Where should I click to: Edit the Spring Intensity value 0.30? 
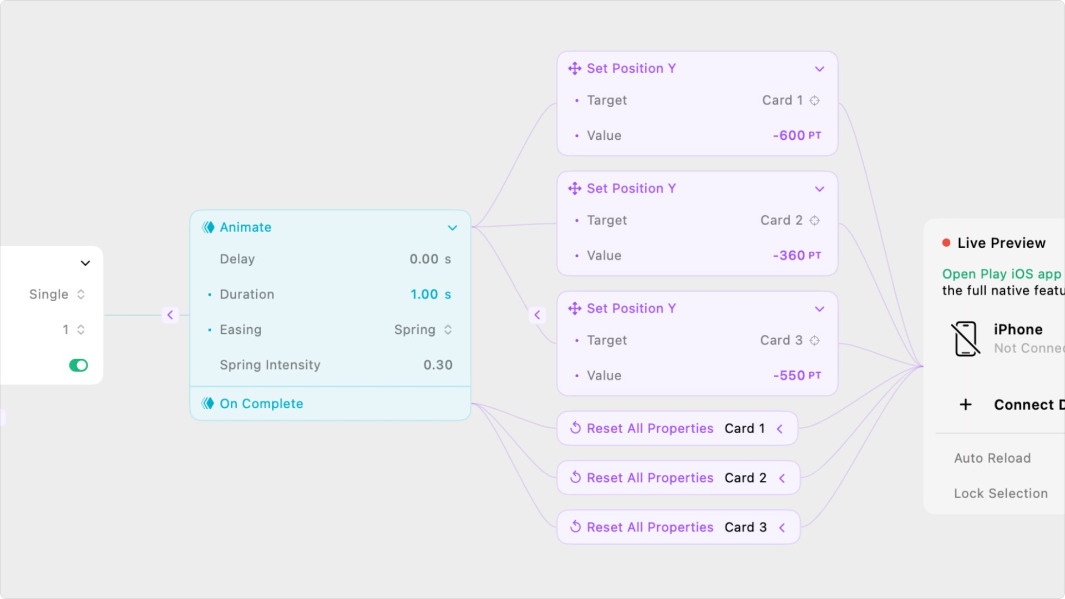[438, 365]
